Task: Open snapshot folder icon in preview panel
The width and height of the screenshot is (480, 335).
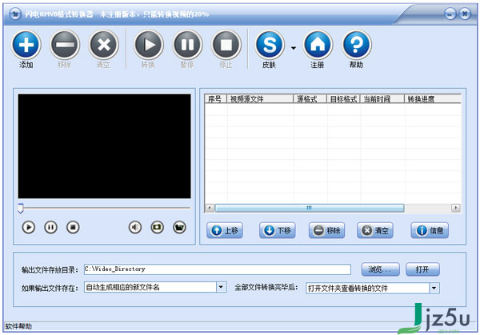Action: 179,227
